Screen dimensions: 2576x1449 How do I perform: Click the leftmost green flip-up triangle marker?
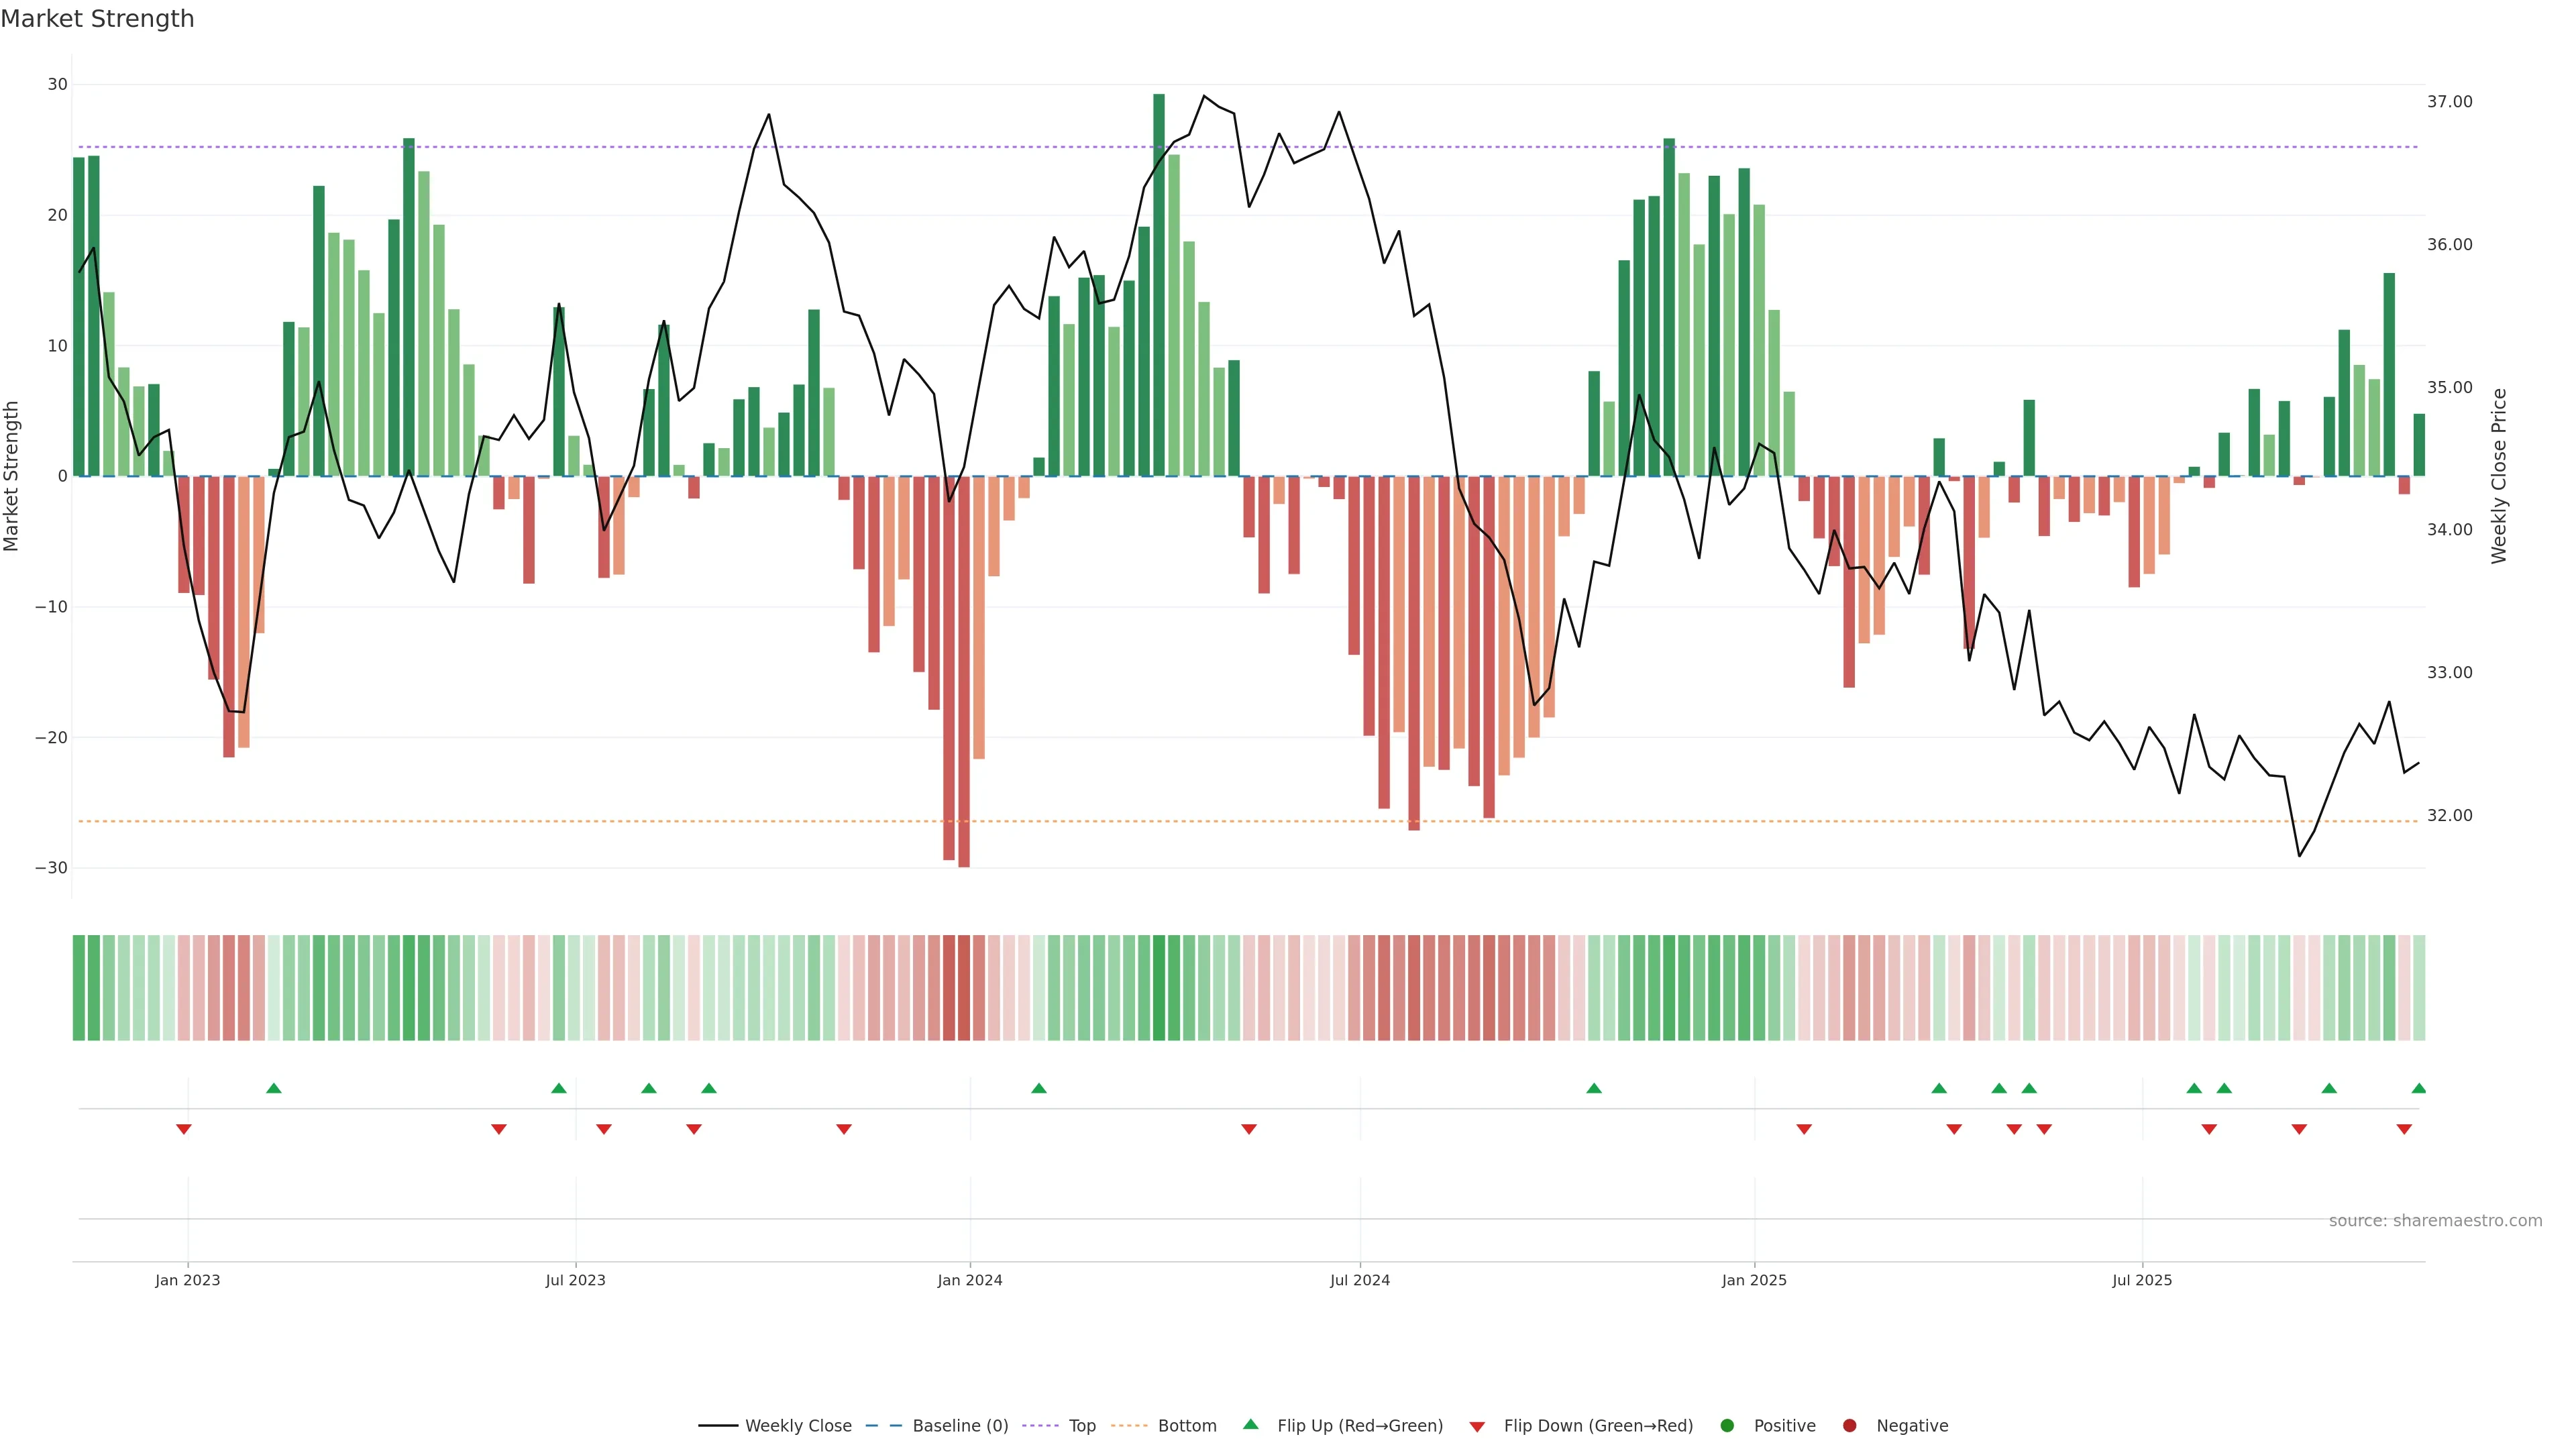point(274,1088)
